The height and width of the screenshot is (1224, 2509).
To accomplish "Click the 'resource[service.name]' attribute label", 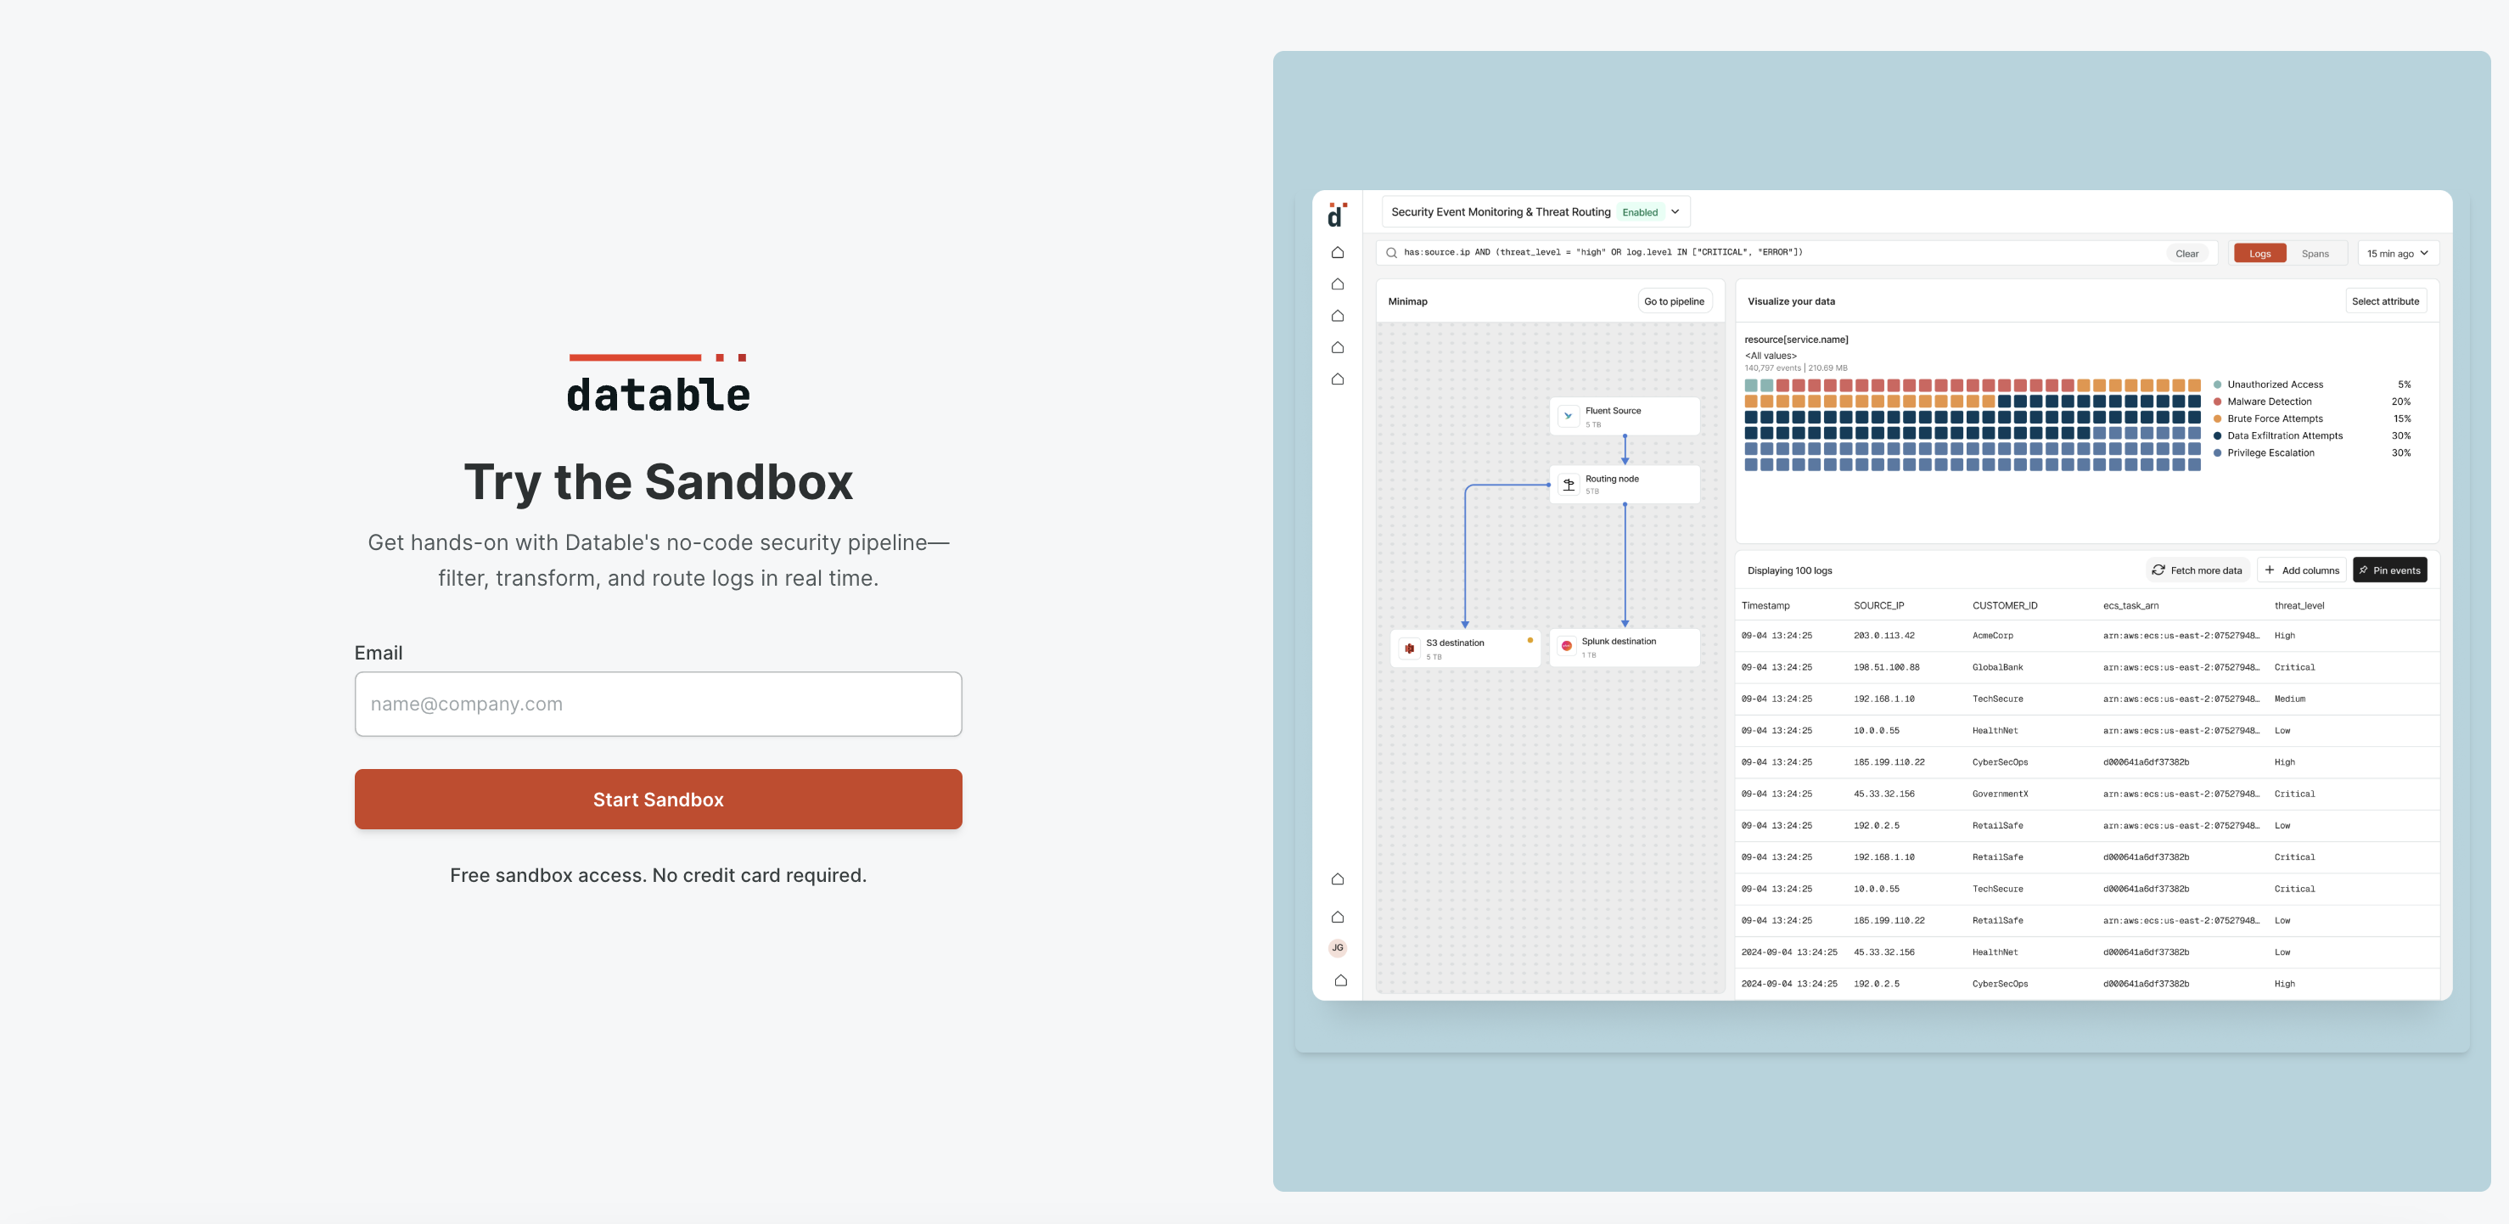I will tap(1795, 340).
